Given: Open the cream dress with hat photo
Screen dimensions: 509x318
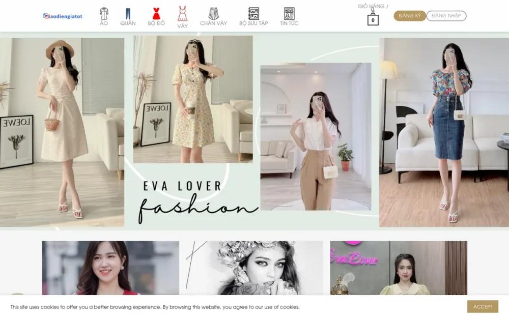Looking at the screenshot, I should (x=62, y=132).
